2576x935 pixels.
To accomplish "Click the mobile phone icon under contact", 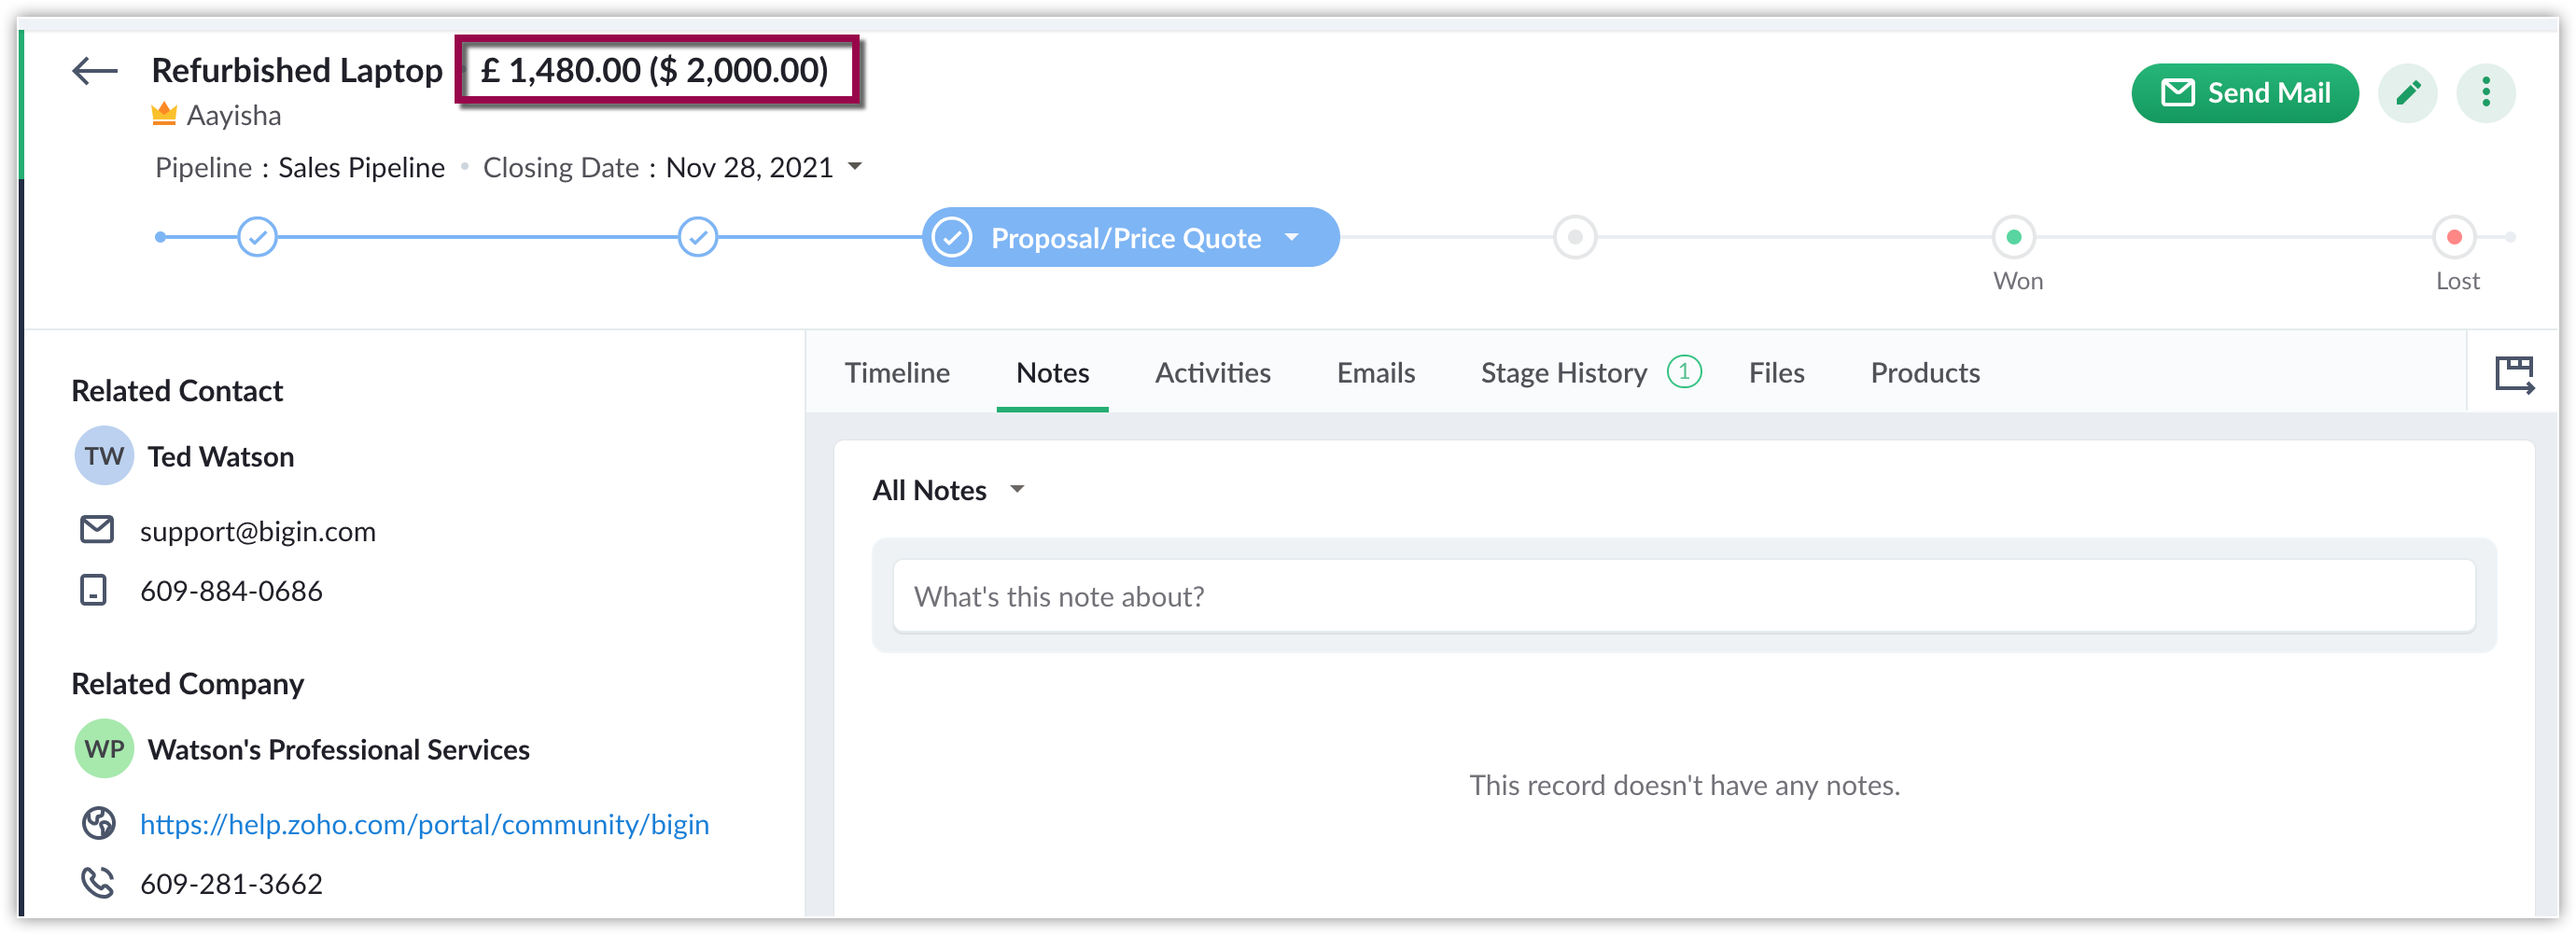I will tap(94, 590).
